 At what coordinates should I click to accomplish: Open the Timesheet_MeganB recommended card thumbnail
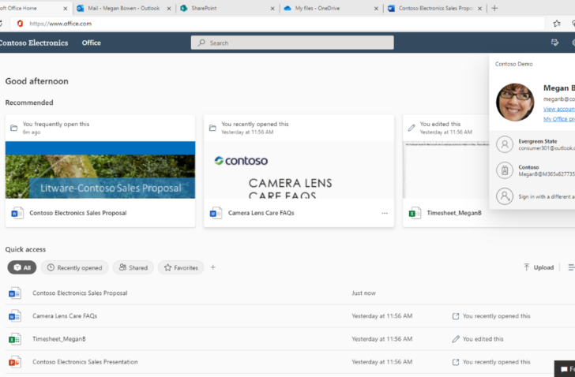(x=446, y=170)
